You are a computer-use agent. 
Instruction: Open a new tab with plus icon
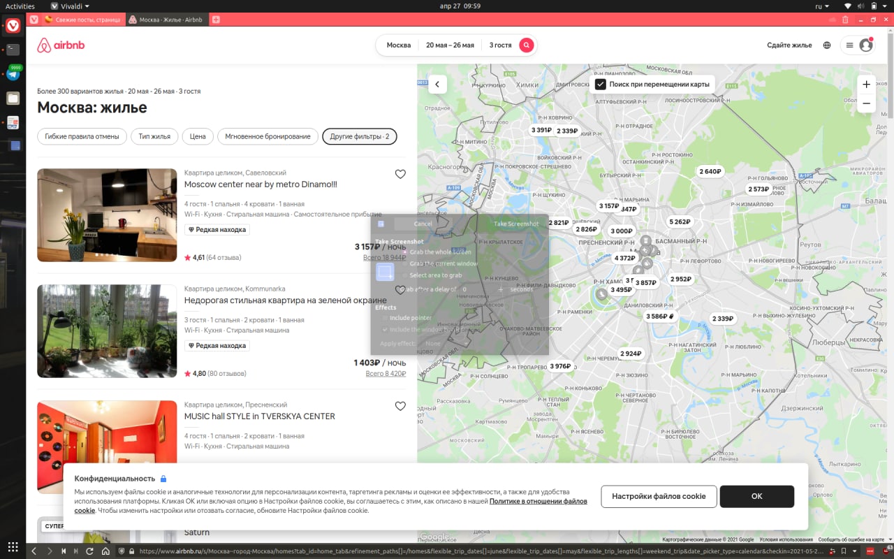click(216, 20)
